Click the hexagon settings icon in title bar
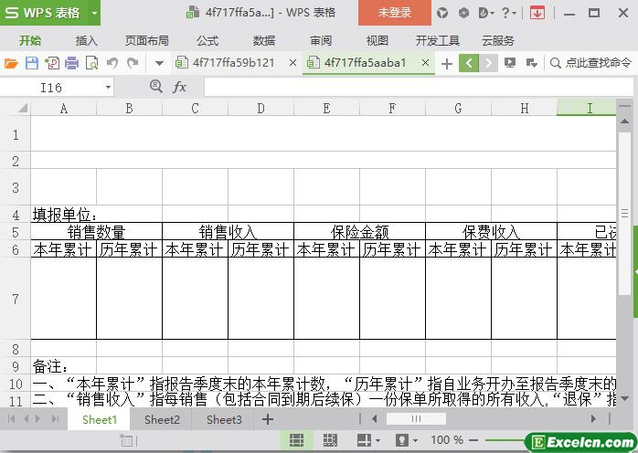The image size is (638, 453). point(463,13)
